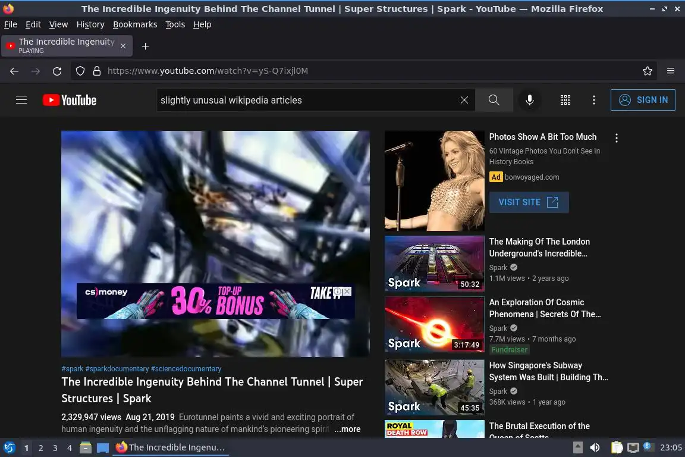Open Spark channel under London Underground video
Viewport: 685px width, 457px height.
point(498,268)
